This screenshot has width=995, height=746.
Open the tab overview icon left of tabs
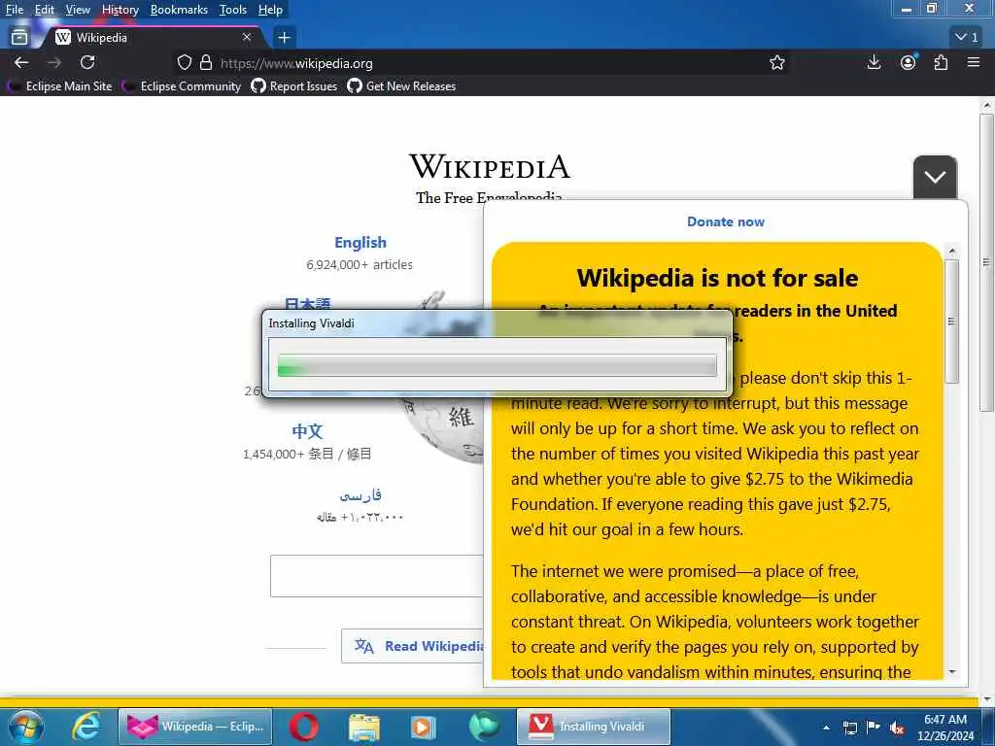click(19, 38)
